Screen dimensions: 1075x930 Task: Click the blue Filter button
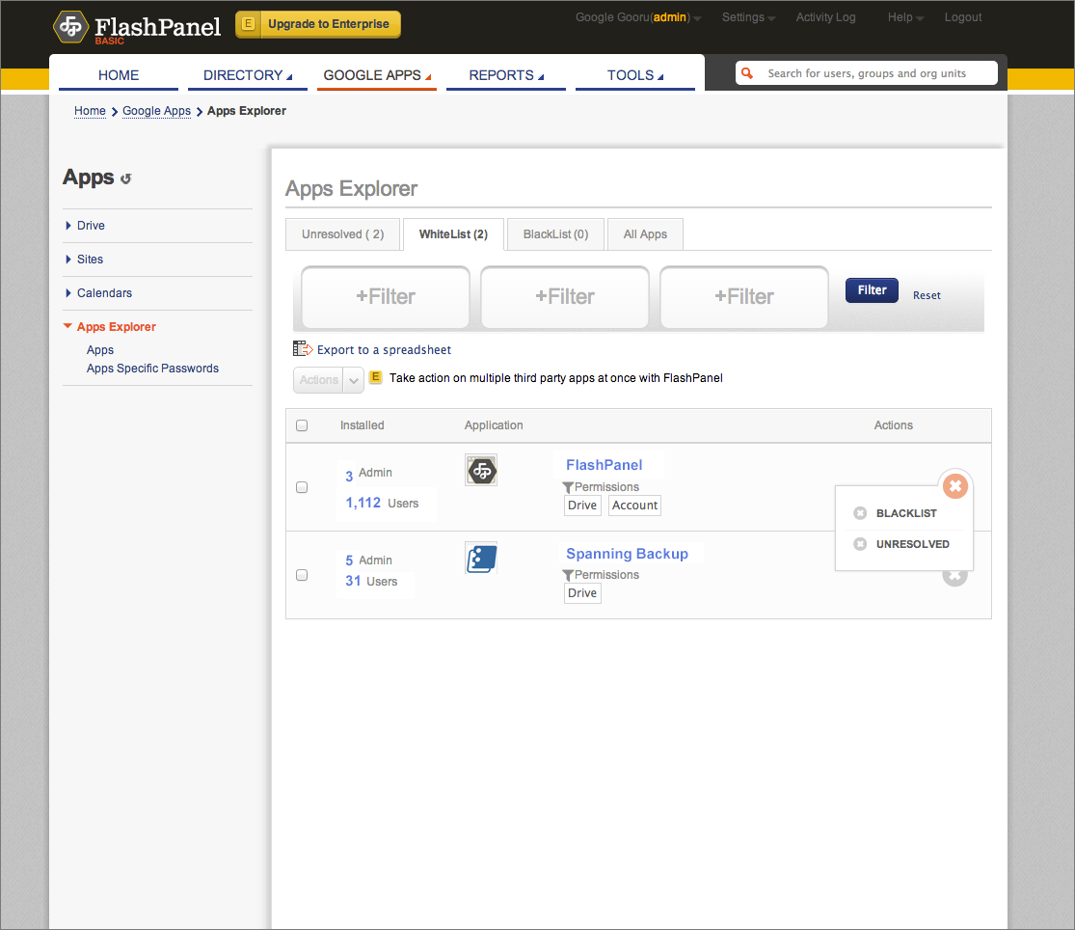click(872, 290)
